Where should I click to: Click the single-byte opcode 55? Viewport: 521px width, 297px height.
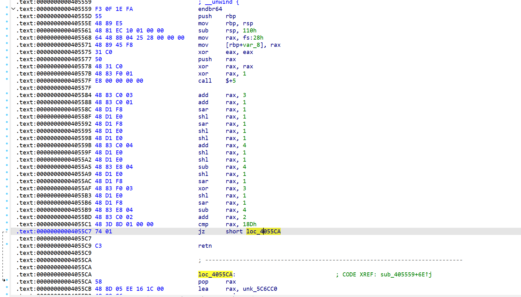[98, 16]
